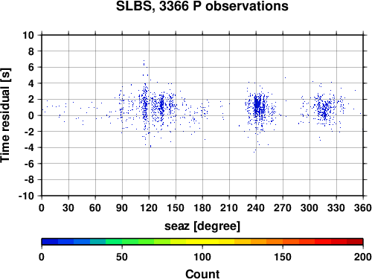372x279 pixels.
Task: Click the plot title SLBS, 3366 P observations
Action: (x=202, y=7)
